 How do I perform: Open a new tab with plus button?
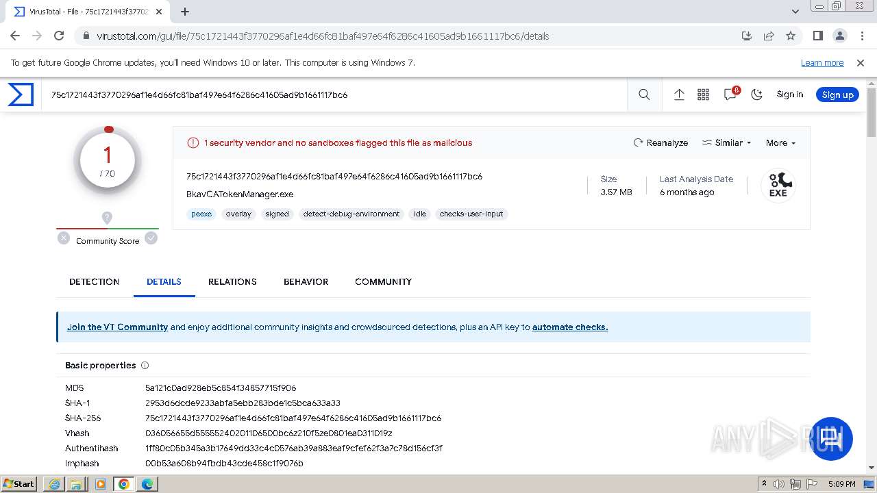[x=185, y=12]
